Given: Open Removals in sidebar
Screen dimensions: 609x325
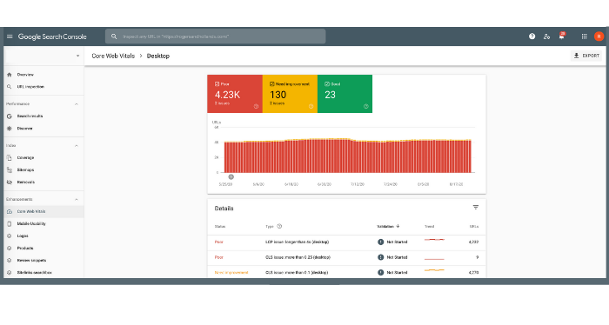Looking at the screenshot, I should pyautogui.click(x=26, y=182).
